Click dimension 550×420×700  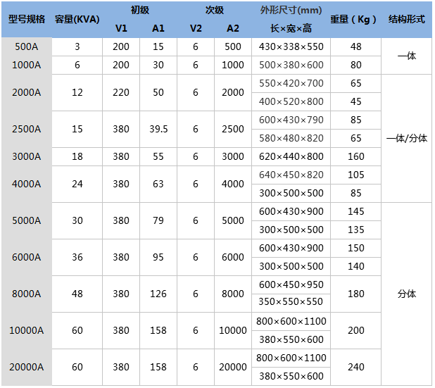[x=291, y=83]
